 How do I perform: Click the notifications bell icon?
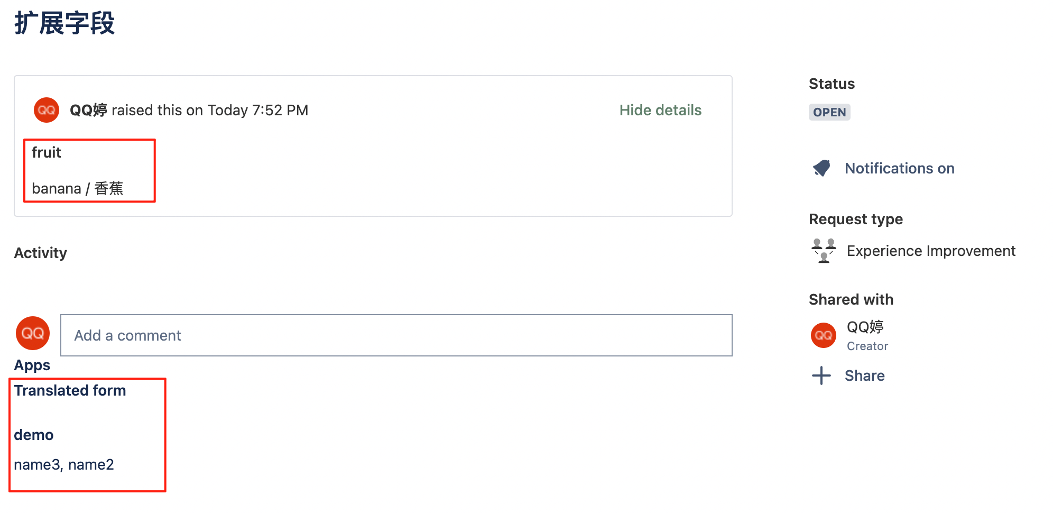pyautogui.click(x=821, y=168)
